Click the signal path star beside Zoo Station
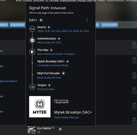Screen dimensions: 137x135 point(60,129)
